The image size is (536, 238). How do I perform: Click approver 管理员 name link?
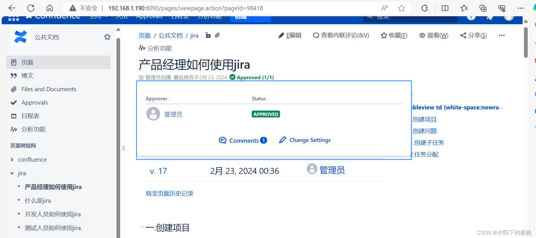(173, 114)
